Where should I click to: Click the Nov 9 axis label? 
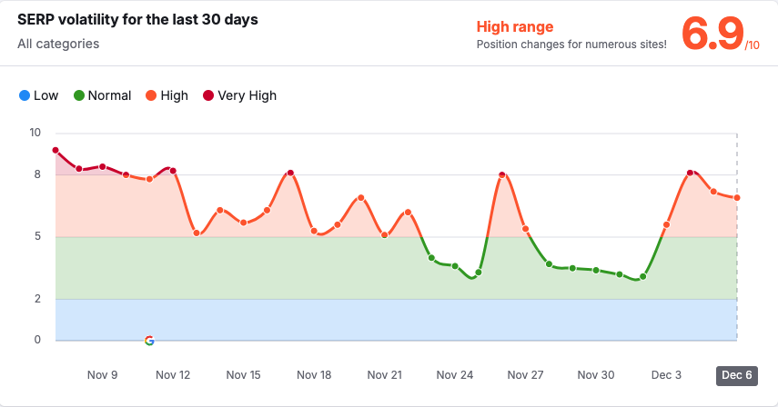[x=102, y=375]
